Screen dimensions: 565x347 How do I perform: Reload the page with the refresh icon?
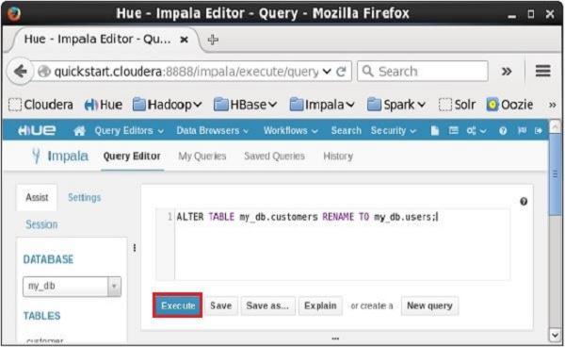(341, 72)
